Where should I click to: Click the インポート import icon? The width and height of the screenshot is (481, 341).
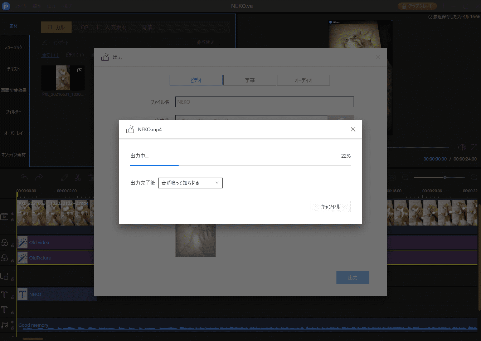[x=45, y=43]
